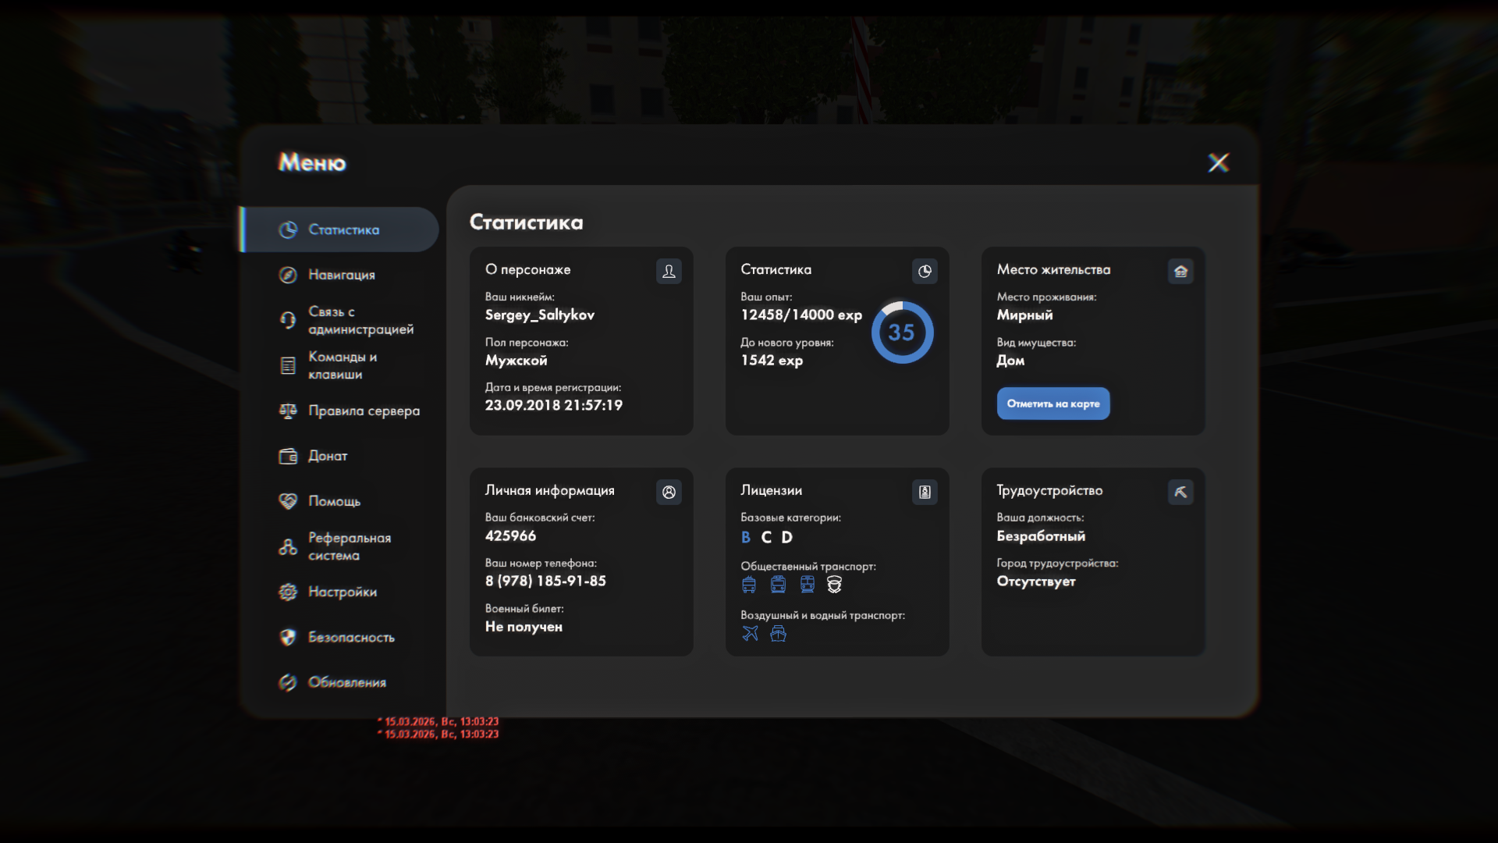Open the Настройки section
This screenshot has height=843, width=1498.
[342, 592]
